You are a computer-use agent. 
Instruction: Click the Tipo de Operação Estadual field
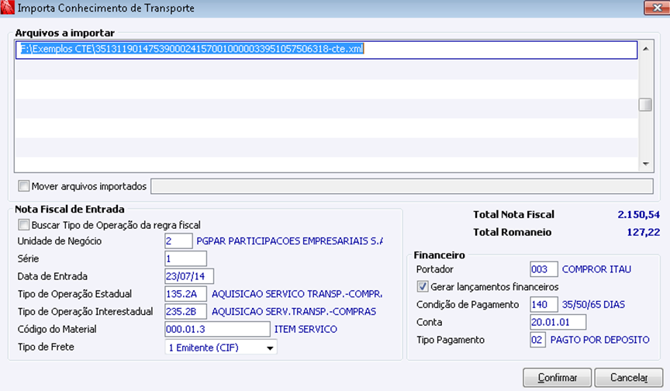[185, 294]
